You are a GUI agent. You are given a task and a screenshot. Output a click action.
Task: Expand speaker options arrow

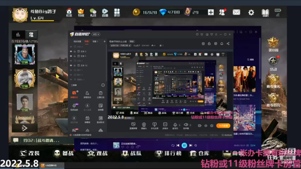click(190, 125)
